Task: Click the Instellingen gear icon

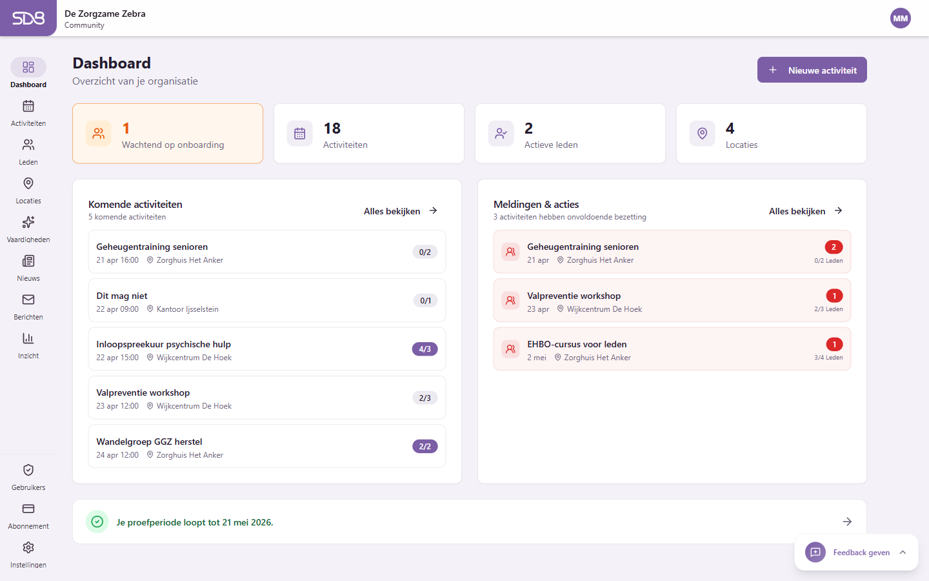Action: pyautogui.click(x=28, y=547)
